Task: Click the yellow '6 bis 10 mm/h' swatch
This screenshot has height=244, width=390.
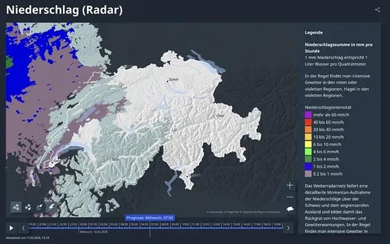Action: click(x=309, y=144)
